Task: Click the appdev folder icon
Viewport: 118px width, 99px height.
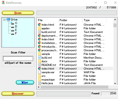Action: pos(40,28)
